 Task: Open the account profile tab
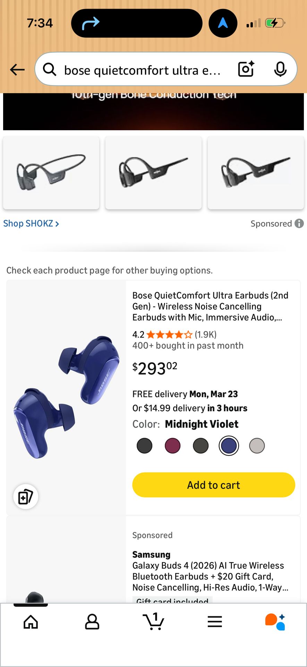(x=92, y=622)
